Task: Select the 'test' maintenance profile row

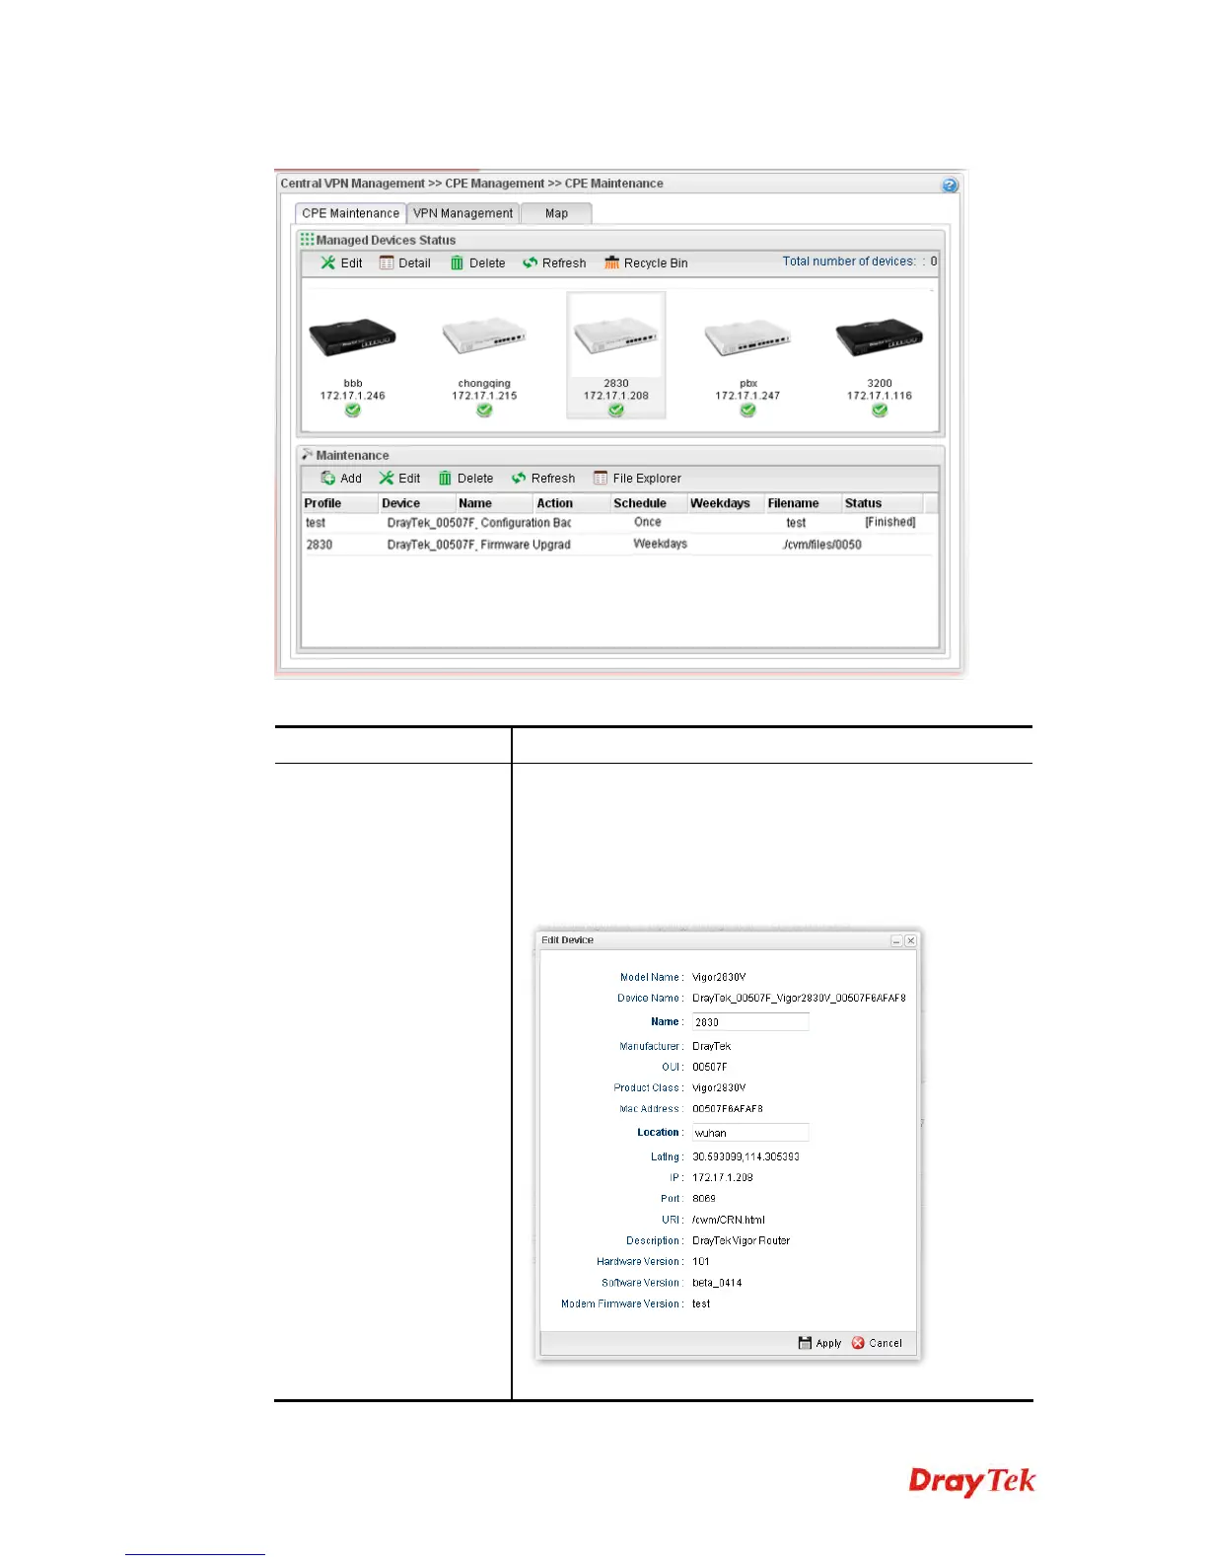Action: [x=618, y=523]
